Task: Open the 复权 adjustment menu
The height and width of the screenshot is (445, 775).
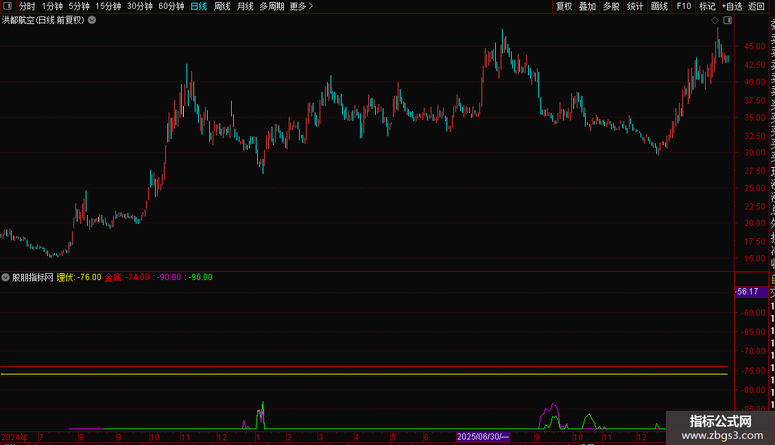Action: click(564, 6)
